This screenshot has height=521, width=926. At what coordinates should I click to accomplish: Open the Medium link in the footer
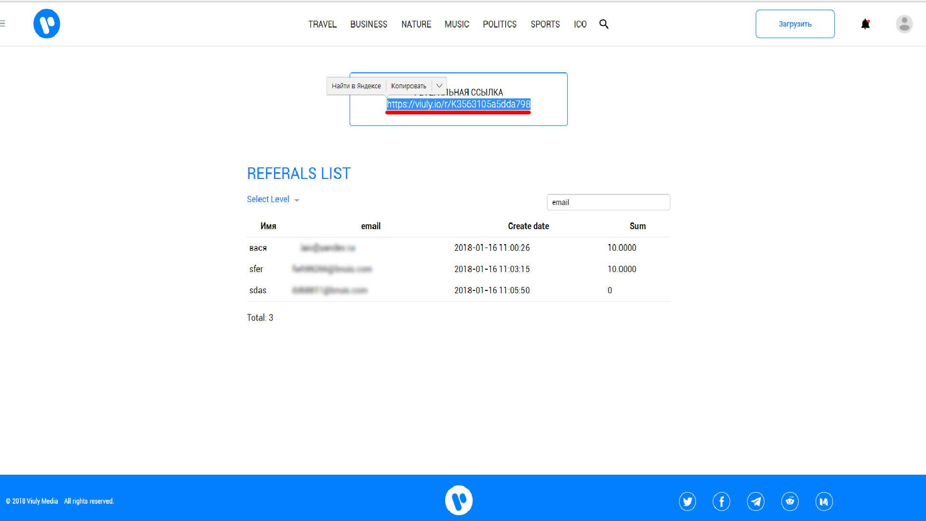[824, 502]
